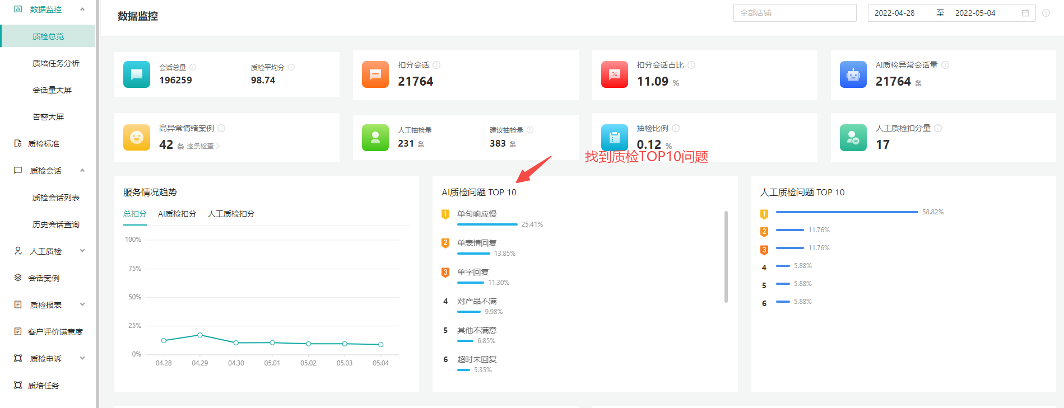This screenshot has height=408, width=1064.
Task: Click the 质检标准 sidebar document icon
Action: click(18, 143)
